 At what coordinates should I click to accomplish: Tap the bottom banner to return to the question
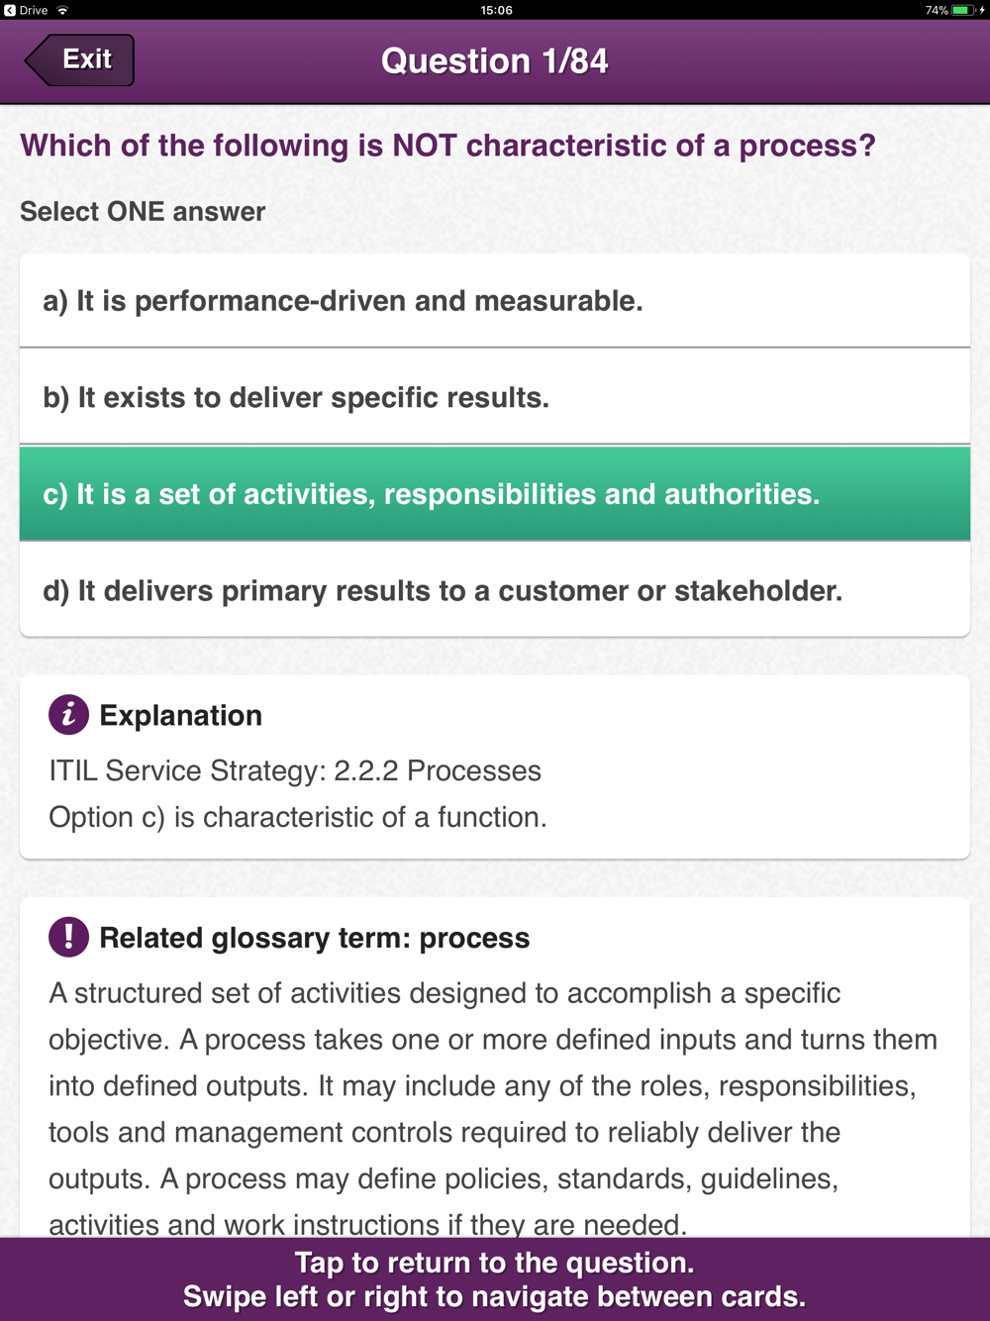point(494,1279)
